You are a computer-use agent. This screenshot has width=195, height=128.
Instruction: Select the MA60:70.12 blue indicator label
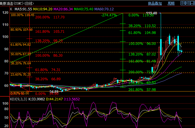coord(103,9)
